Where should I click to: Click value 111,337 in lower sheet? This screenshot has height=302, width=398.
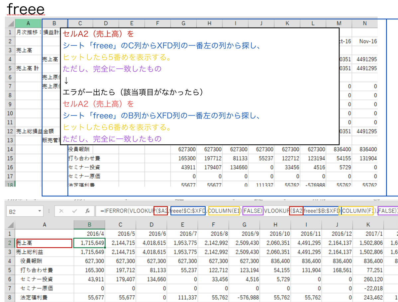point(182,297)
